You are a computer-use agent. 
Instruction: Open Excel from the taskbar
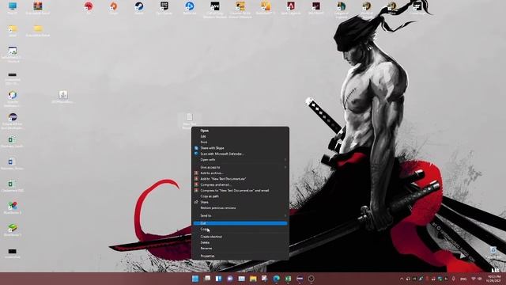click(x=288, y=279)
